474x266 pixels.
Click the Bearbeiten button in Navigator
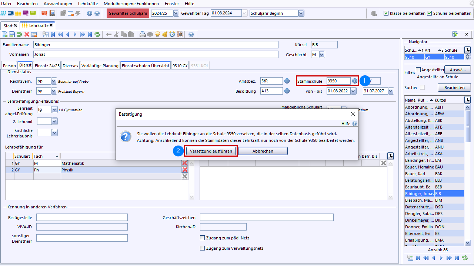click(x=454, y=88)
